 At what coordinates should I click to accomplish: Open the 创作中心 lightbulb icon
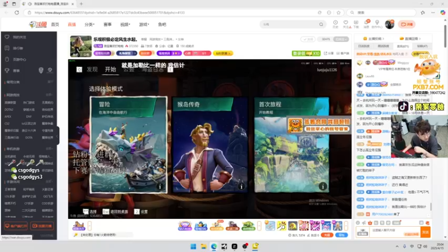click(x=377, y=24)
